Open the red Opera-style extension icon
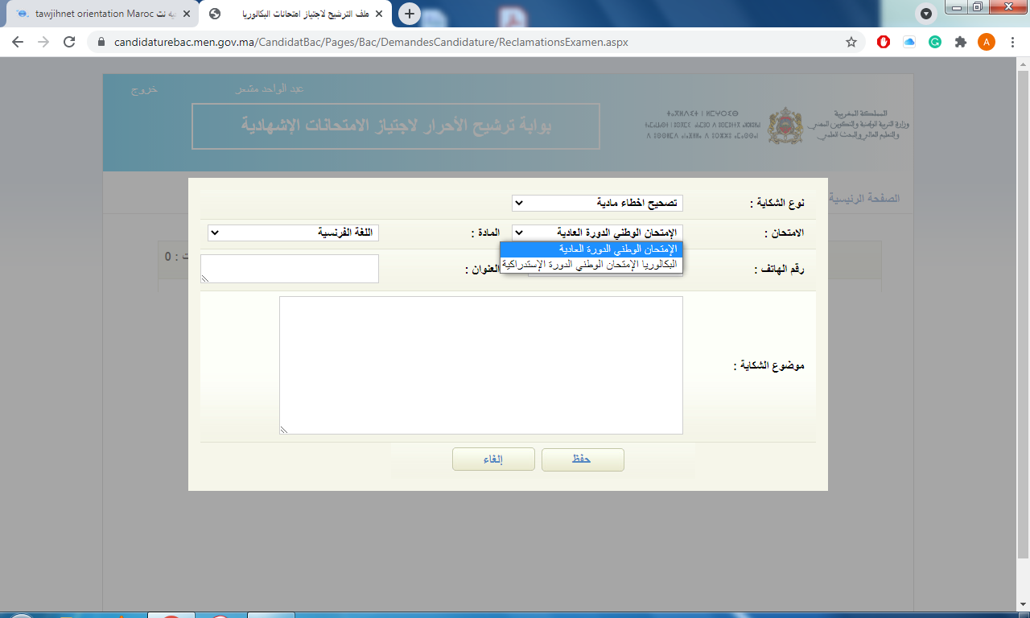Image resolution: width=1030 pixels, height=618 pixels. tap(884, 42)
